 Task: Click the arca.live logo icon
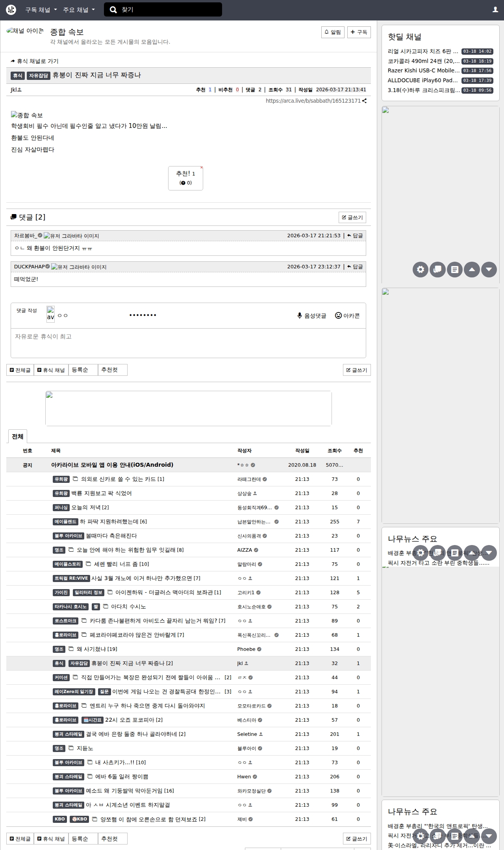(11, 10)
